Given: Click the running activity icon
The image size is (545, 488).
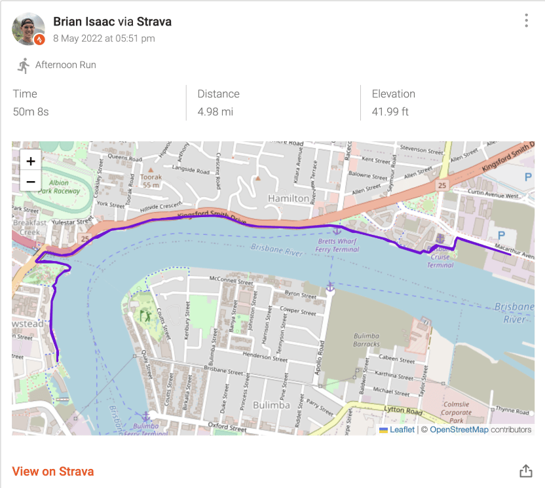Looking at the screenshot, I should (24, 65).
